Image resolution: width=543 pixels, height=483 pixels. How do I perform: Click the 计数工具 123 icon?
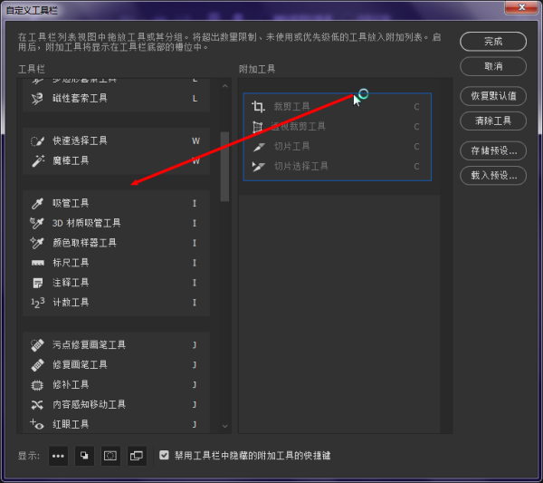tap(37, 303)
